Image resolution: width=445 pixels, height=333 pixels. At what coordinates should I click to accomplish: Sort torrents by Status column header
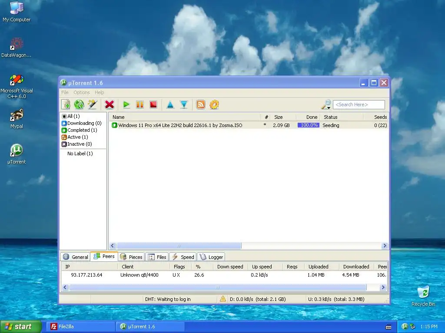342,117
